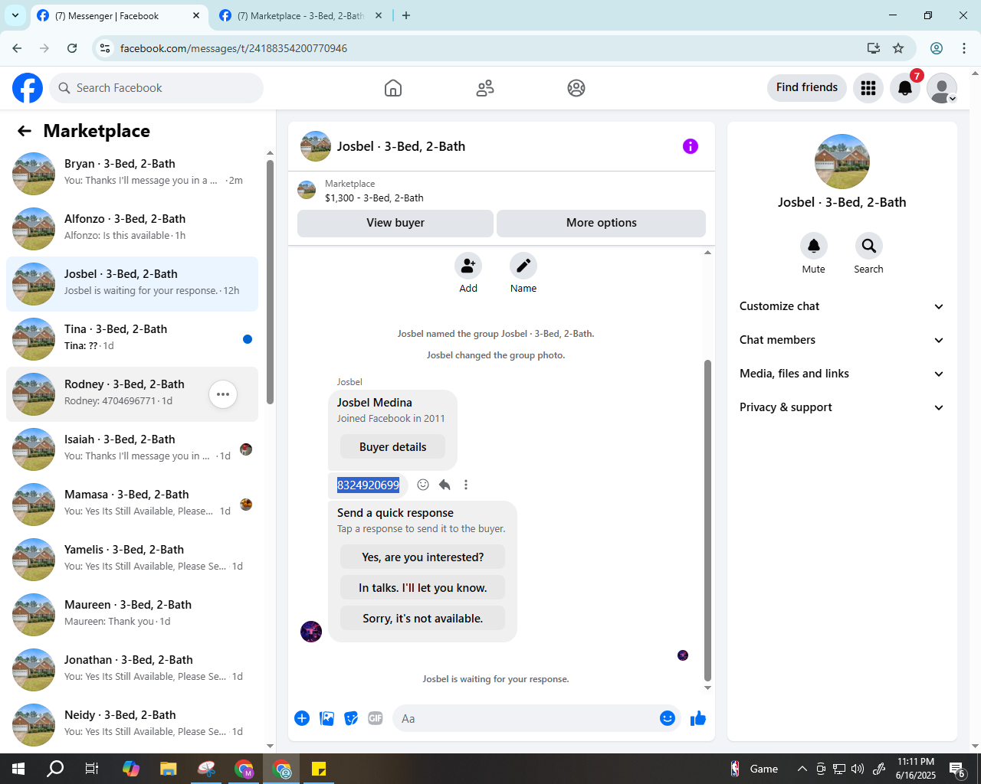Expand Chat members section
This screenshot has width=981, height=784.
coord(842,340)
